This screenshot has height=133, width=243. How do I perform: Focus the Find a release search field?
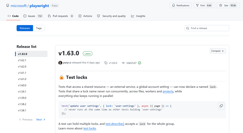pyautogui.click(x=207, y=28)
